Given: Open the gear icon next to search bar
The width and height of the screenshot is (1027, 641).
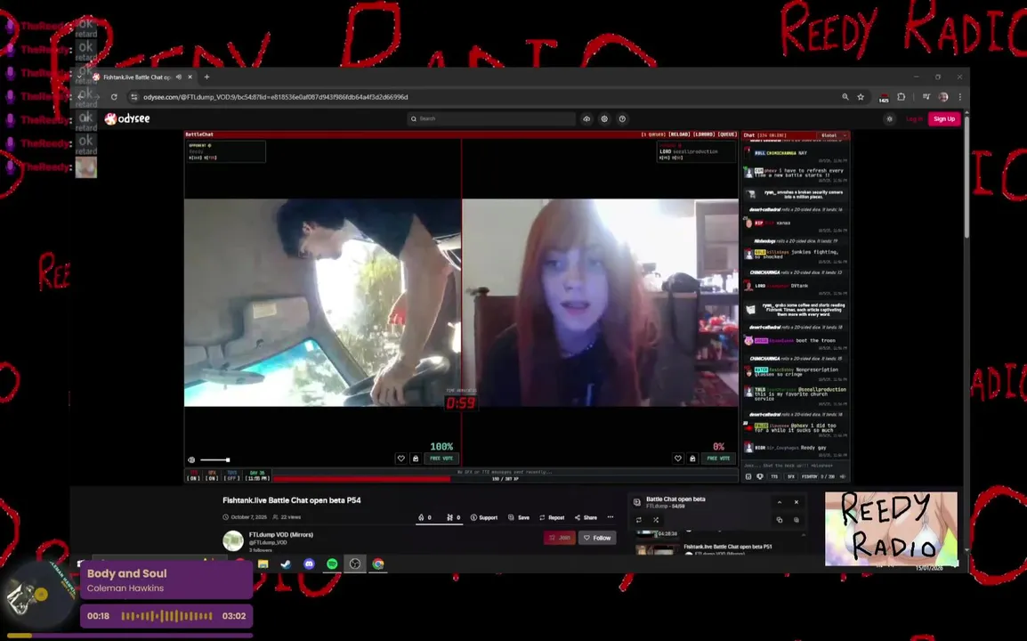Looking at the screenshot, I should [x=604, y=118].
